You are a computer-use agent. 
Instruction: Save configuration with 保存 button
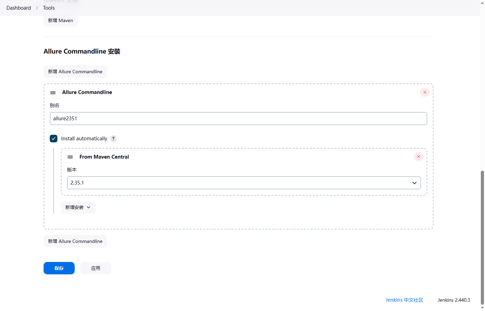(x=59, y=268)
